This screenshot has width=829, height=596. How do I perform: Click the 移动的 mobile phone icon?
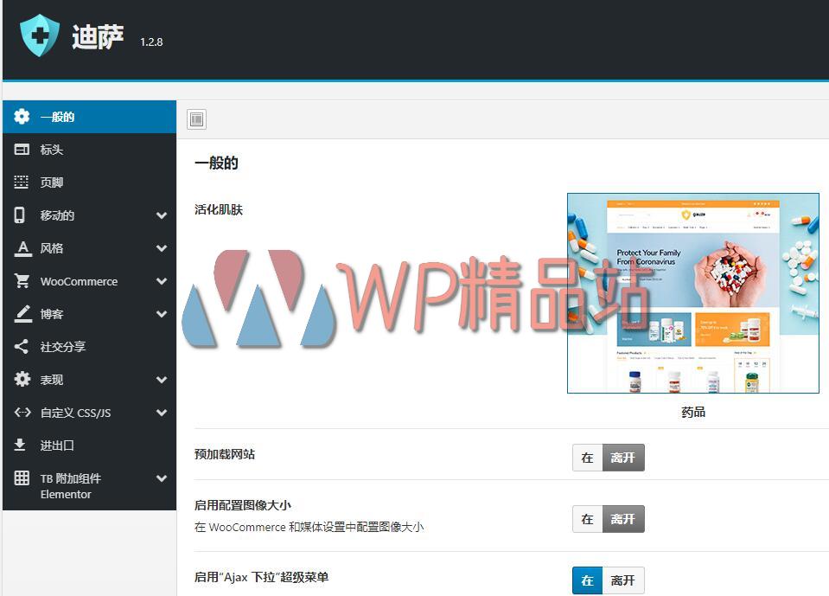(22, 215)
